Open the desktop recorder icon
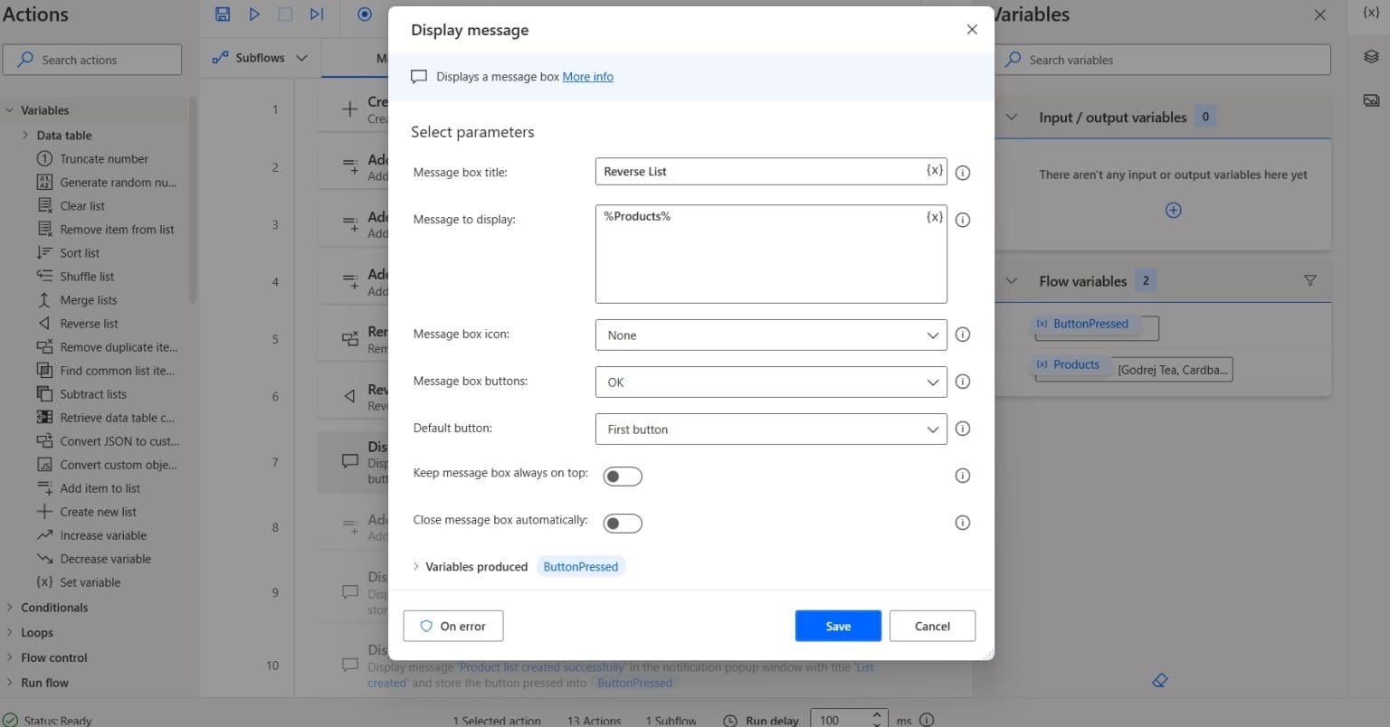Image resolution: width=1390 pixels, height=727 pixels. tap(364, 14)
